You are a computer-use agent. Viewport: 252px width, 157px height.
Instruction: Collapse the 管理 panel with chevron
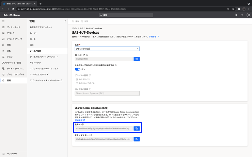65,21
